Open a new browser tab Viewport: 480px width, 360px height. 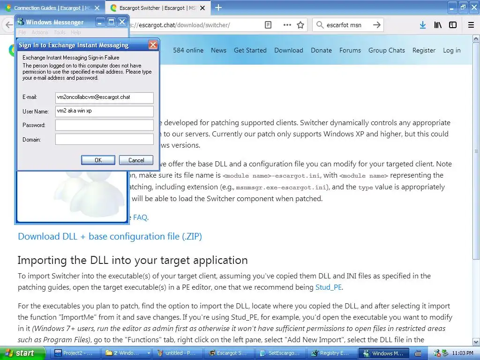pos(218,7)
